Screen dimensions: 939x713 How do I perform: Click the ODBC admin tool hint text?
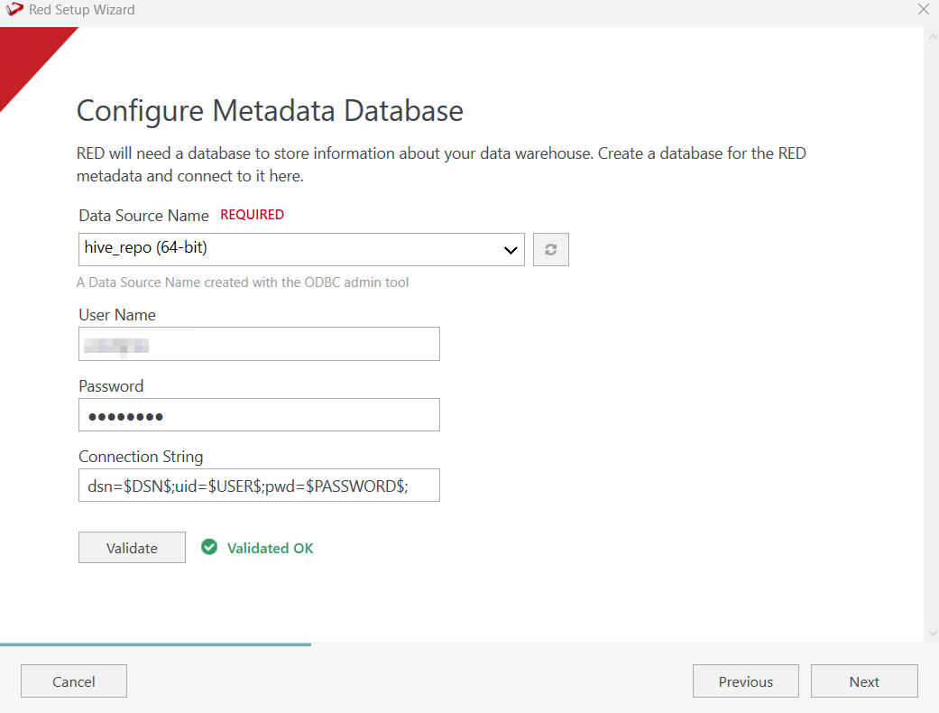(x=243, y=282)
